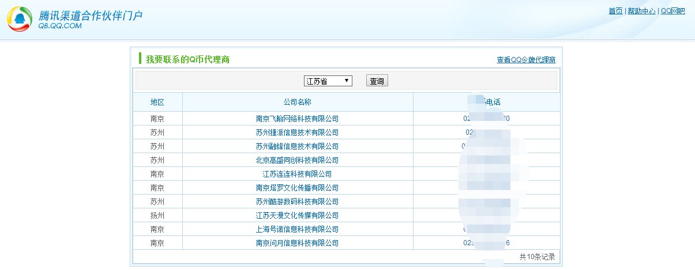
Task: Select 江苏天漫文化传媒有限公司 company name
Action: pos(297,215)
